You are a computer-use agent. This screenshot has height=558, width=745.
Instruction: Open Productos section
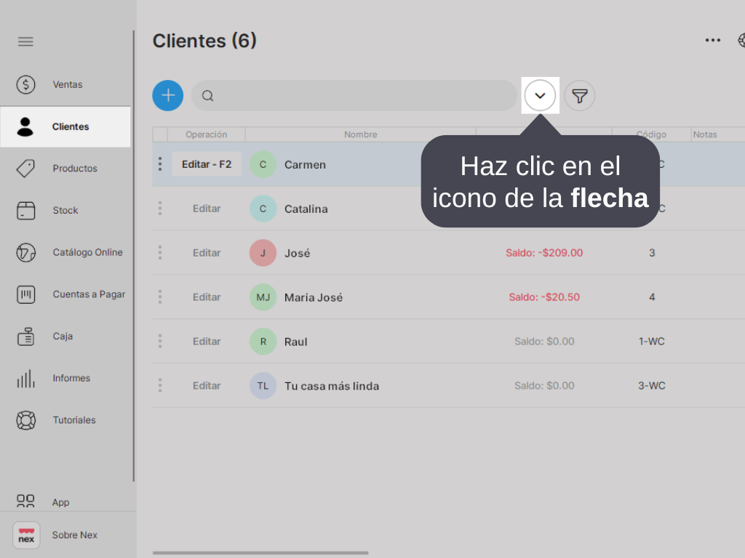pyautogui.click(x=75, y=169)
